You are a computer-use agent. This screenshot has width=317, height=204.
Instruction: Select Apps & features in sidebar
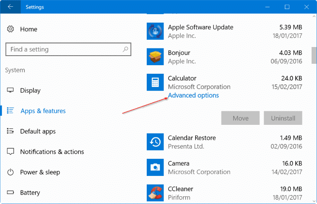coord(43,111)
